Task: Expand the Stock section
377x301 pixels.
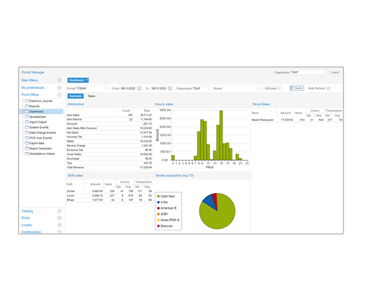Action: (x=59, y=218)
